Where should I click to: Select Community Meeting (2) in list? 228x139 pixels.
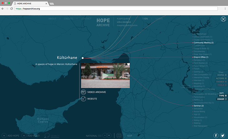point(203,42)
